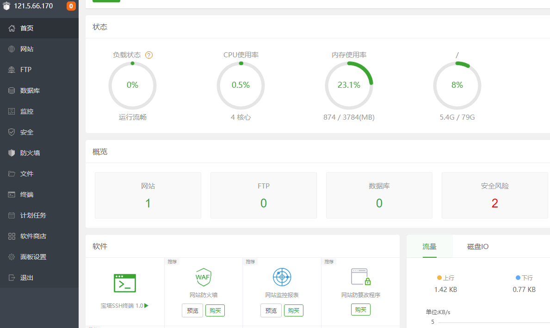Click the 上行 upload legend item

445,278
